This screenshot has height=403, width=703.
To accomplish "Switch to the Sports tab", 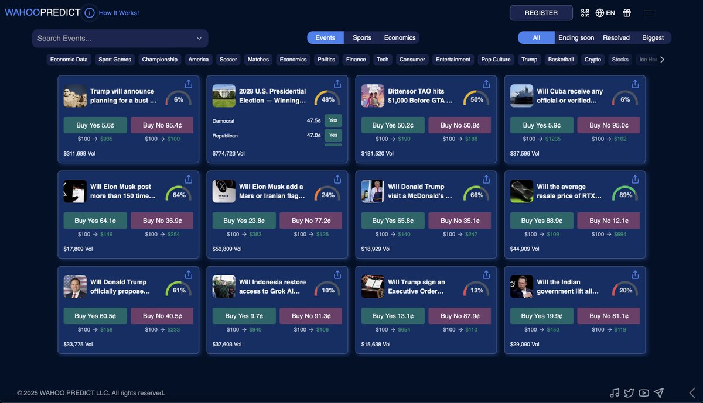I will 361,37.
